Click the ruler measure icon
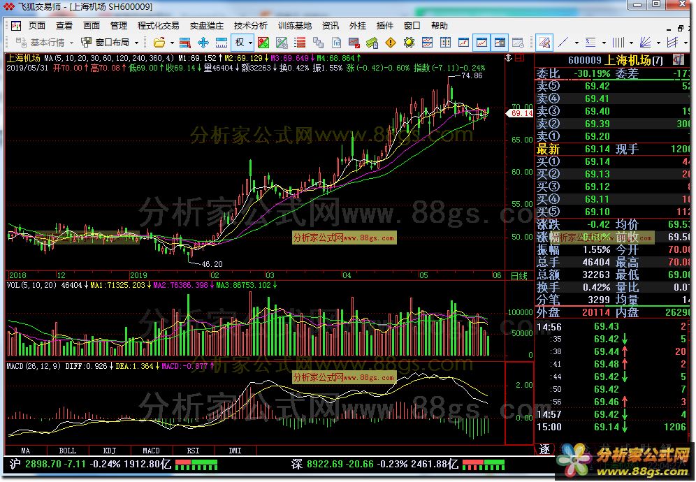Viewport: 696px width, 482px height. [221, 43]
